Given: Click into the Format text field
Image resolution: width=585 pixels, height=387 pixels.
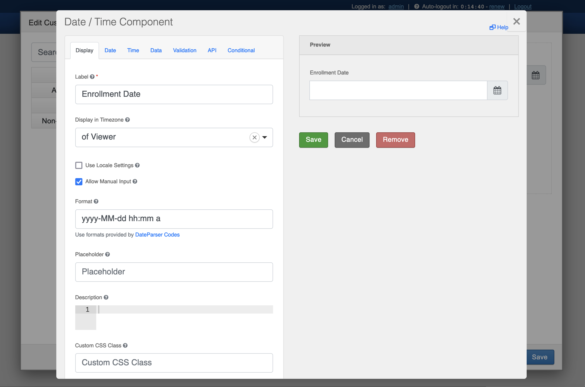Looking at the screenshot, I should [174, 219].
